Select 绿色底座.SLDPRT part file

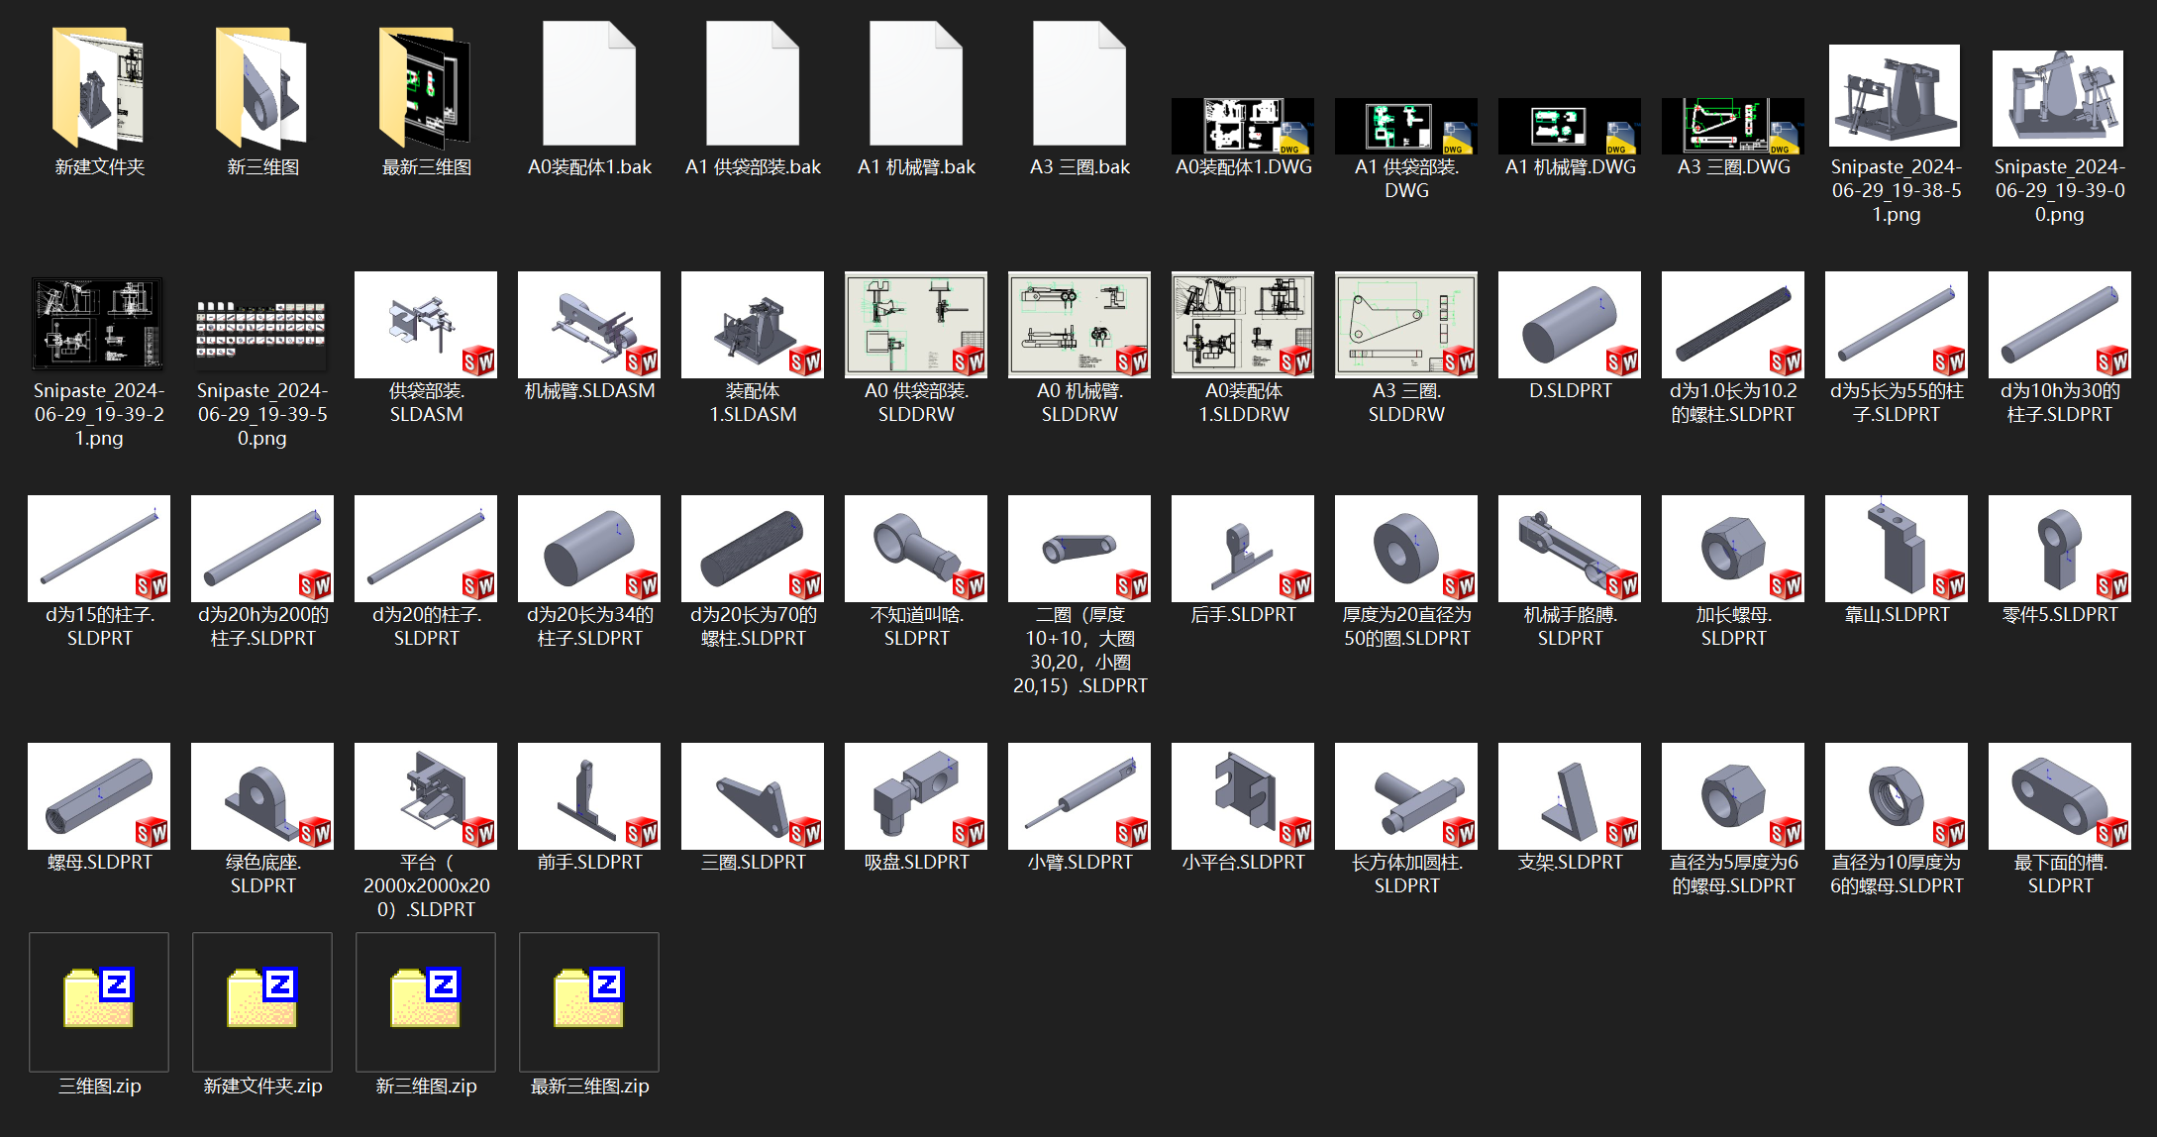(262, 796)
